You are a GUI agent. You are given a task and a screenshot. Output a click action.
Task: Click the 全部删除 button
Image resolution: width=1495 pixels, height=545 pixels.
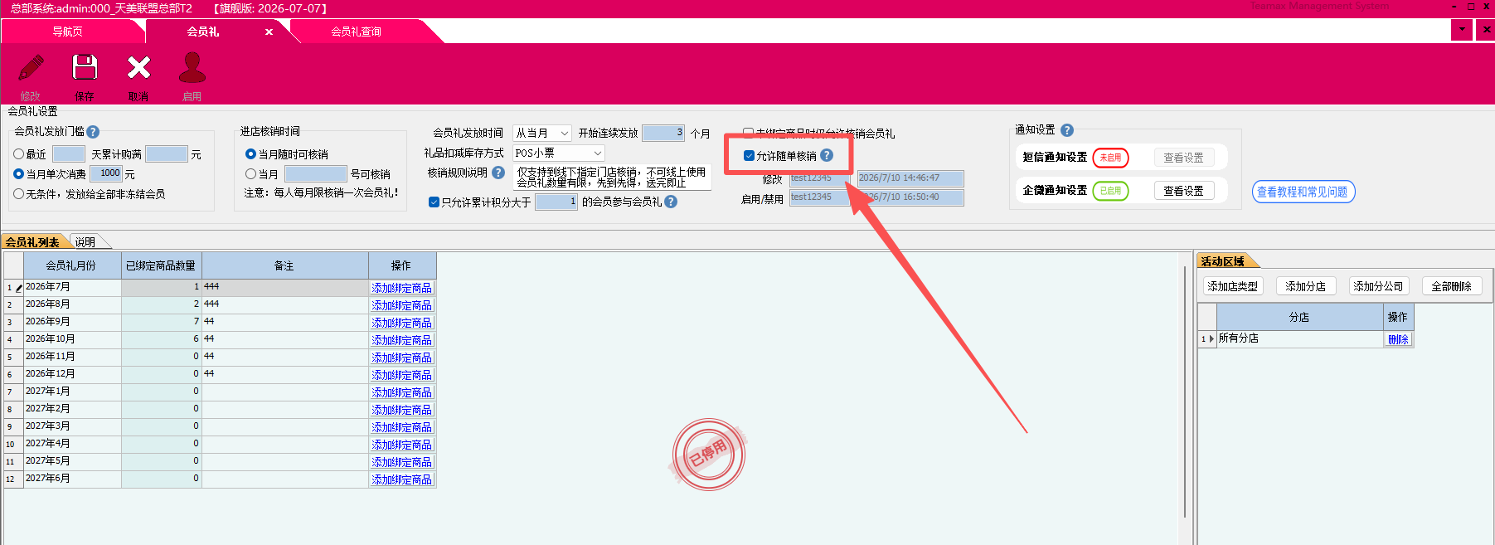coord(1452,286)
